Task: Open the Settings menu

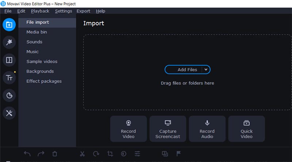Action: pos(63,11)
